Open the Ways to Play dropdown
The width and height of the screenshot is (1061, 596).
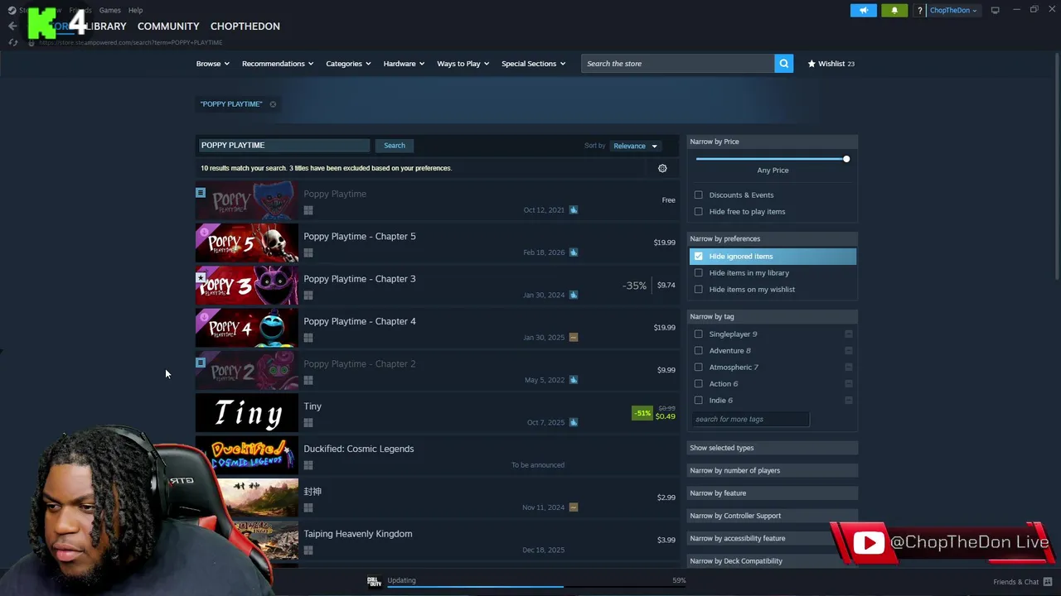point(463,64)
